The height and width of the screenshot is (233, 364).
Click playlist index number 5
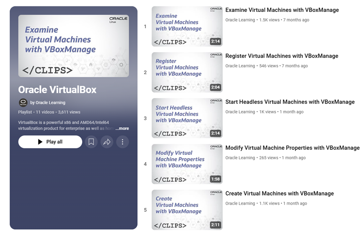coord(145,210)
